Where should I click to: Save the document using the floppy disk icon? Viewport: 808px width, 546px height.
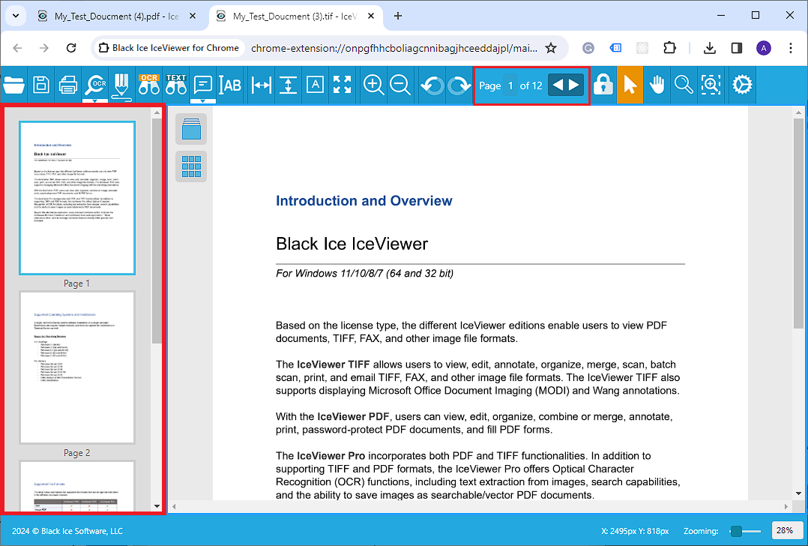[41, 85]
